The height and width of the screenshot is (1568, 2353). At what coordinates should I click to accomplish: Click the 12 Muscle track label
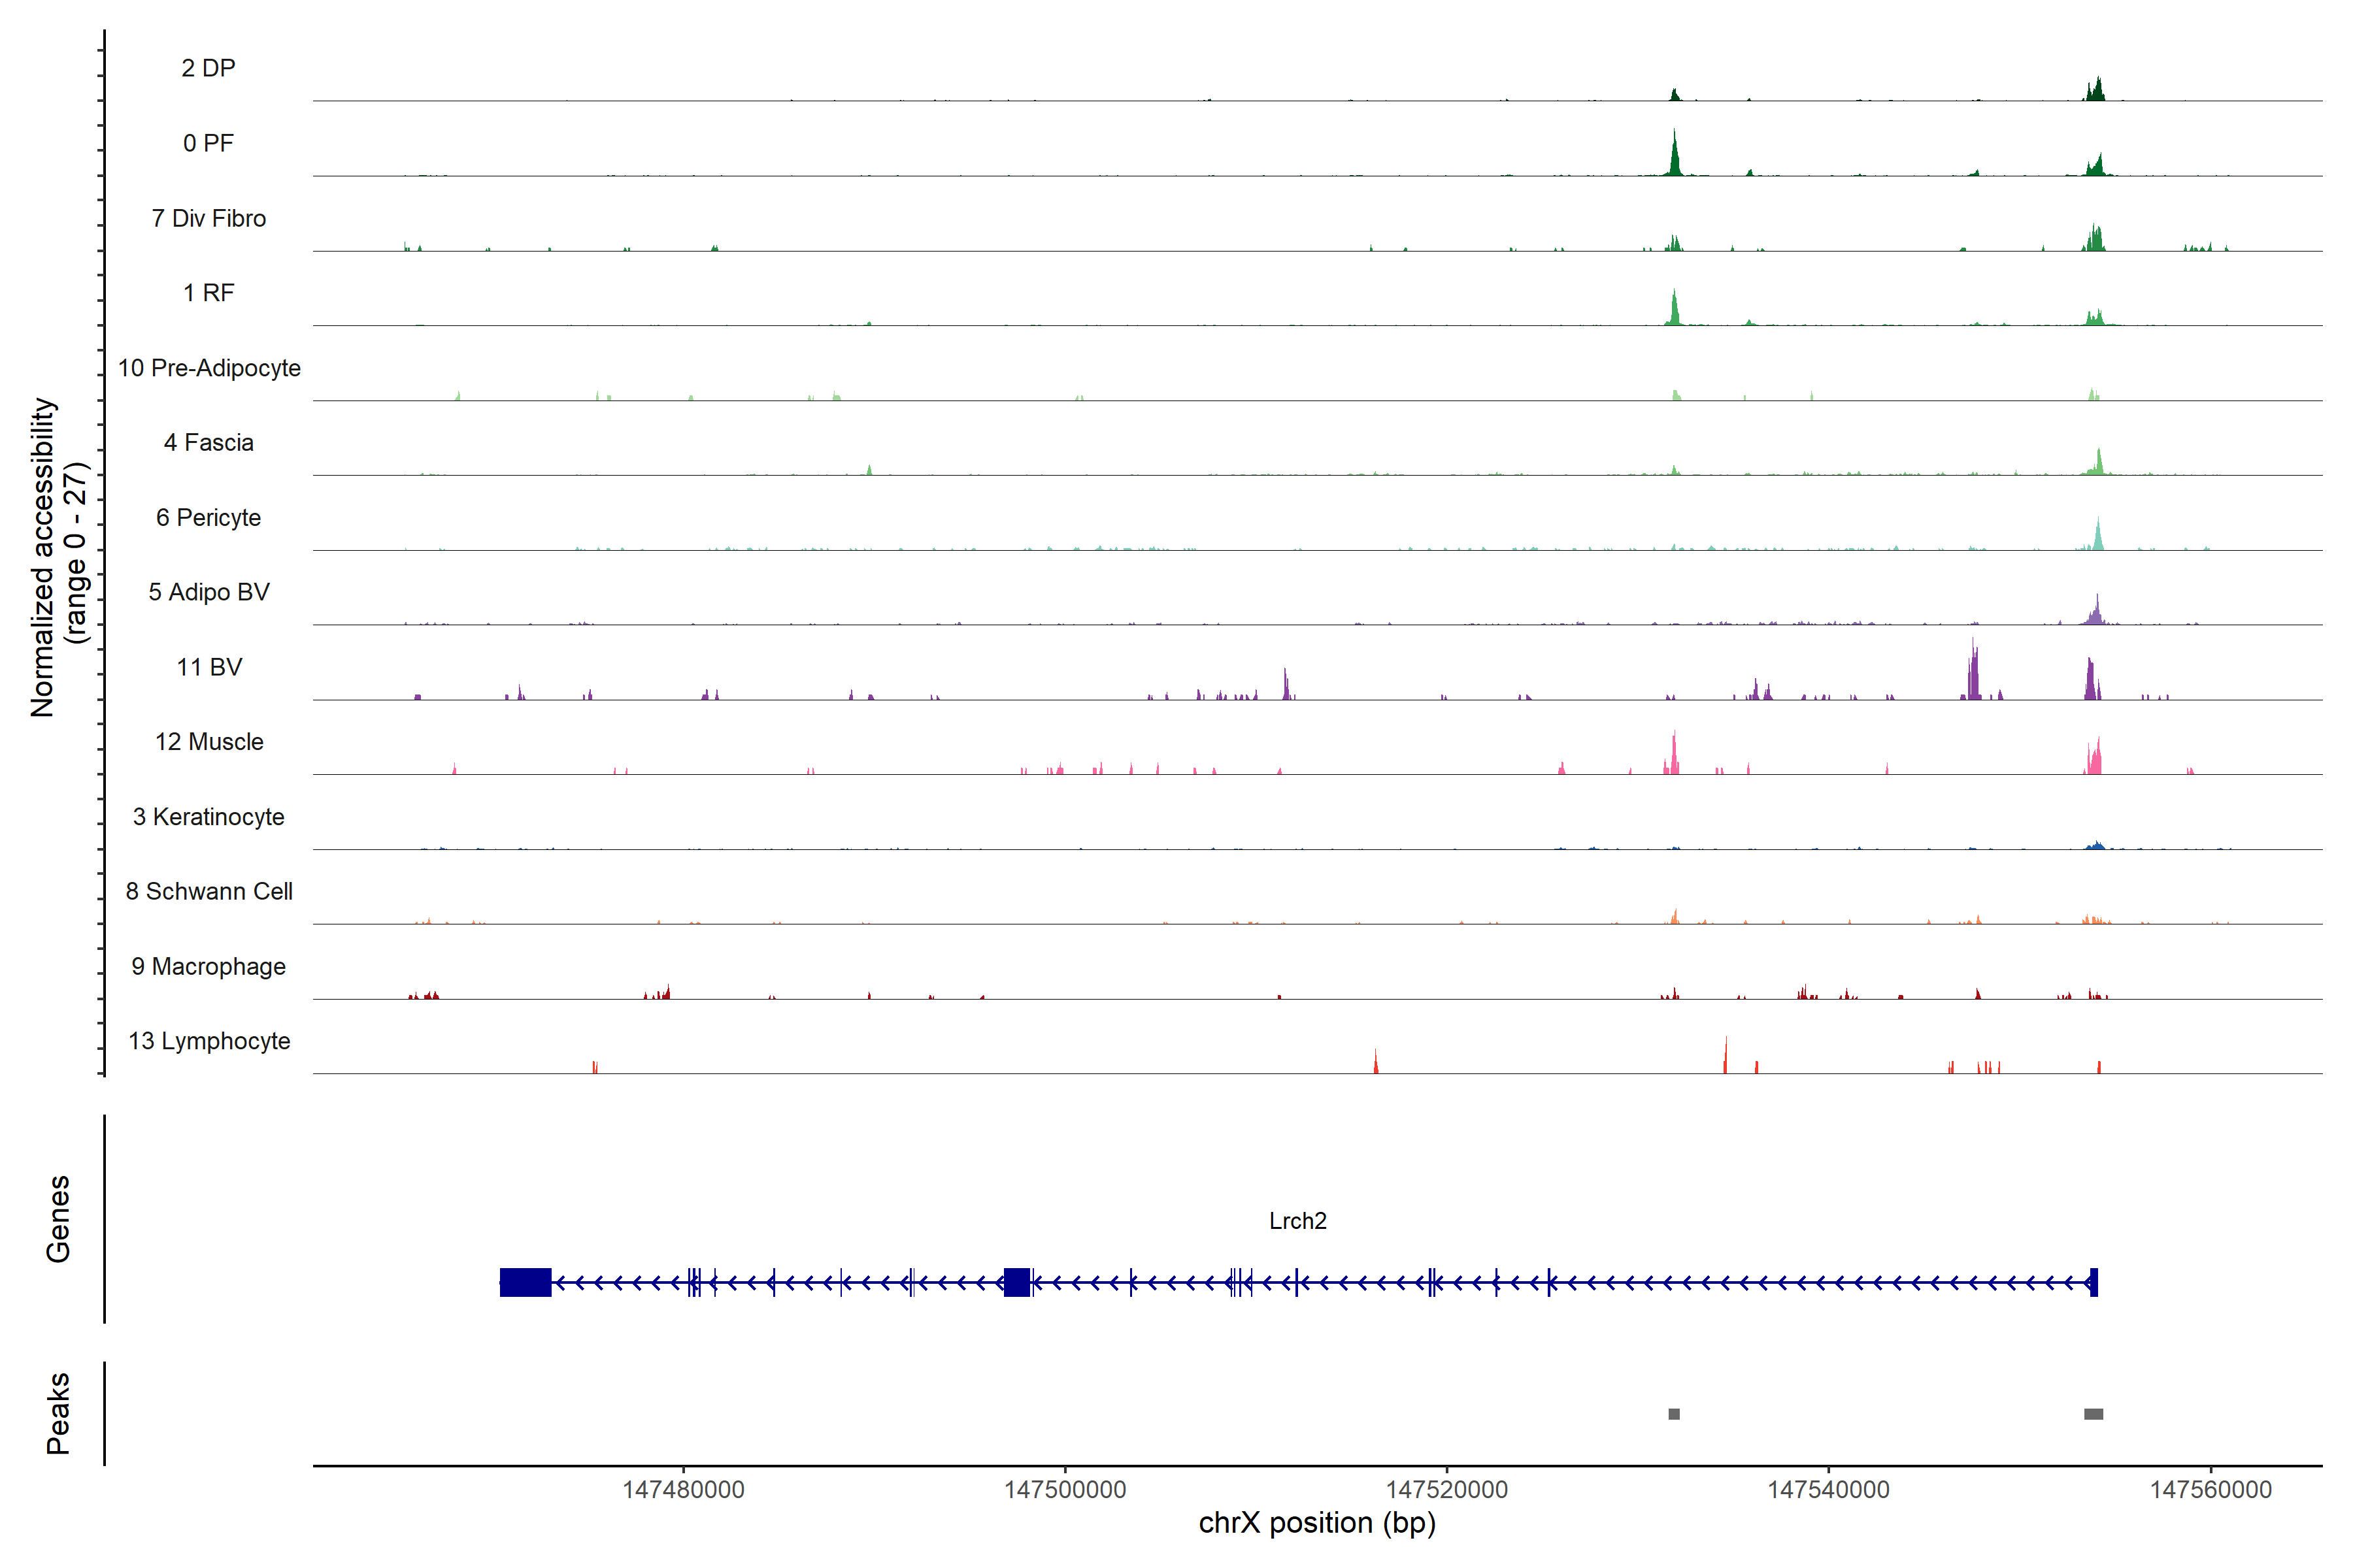[208, 742]
